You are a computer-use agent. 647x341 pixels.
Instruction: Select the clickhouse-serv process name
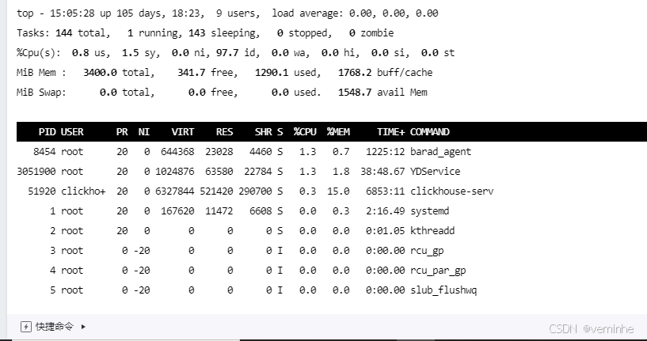(452, 191)
